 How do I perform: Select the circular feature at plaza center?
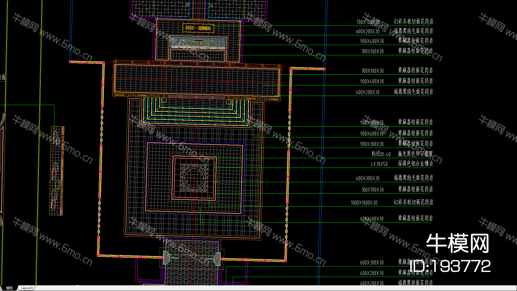(x=194, y=178)
